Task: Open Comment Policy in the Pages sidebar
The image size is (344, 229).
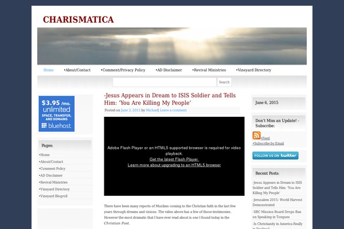Action: (52, 168)
